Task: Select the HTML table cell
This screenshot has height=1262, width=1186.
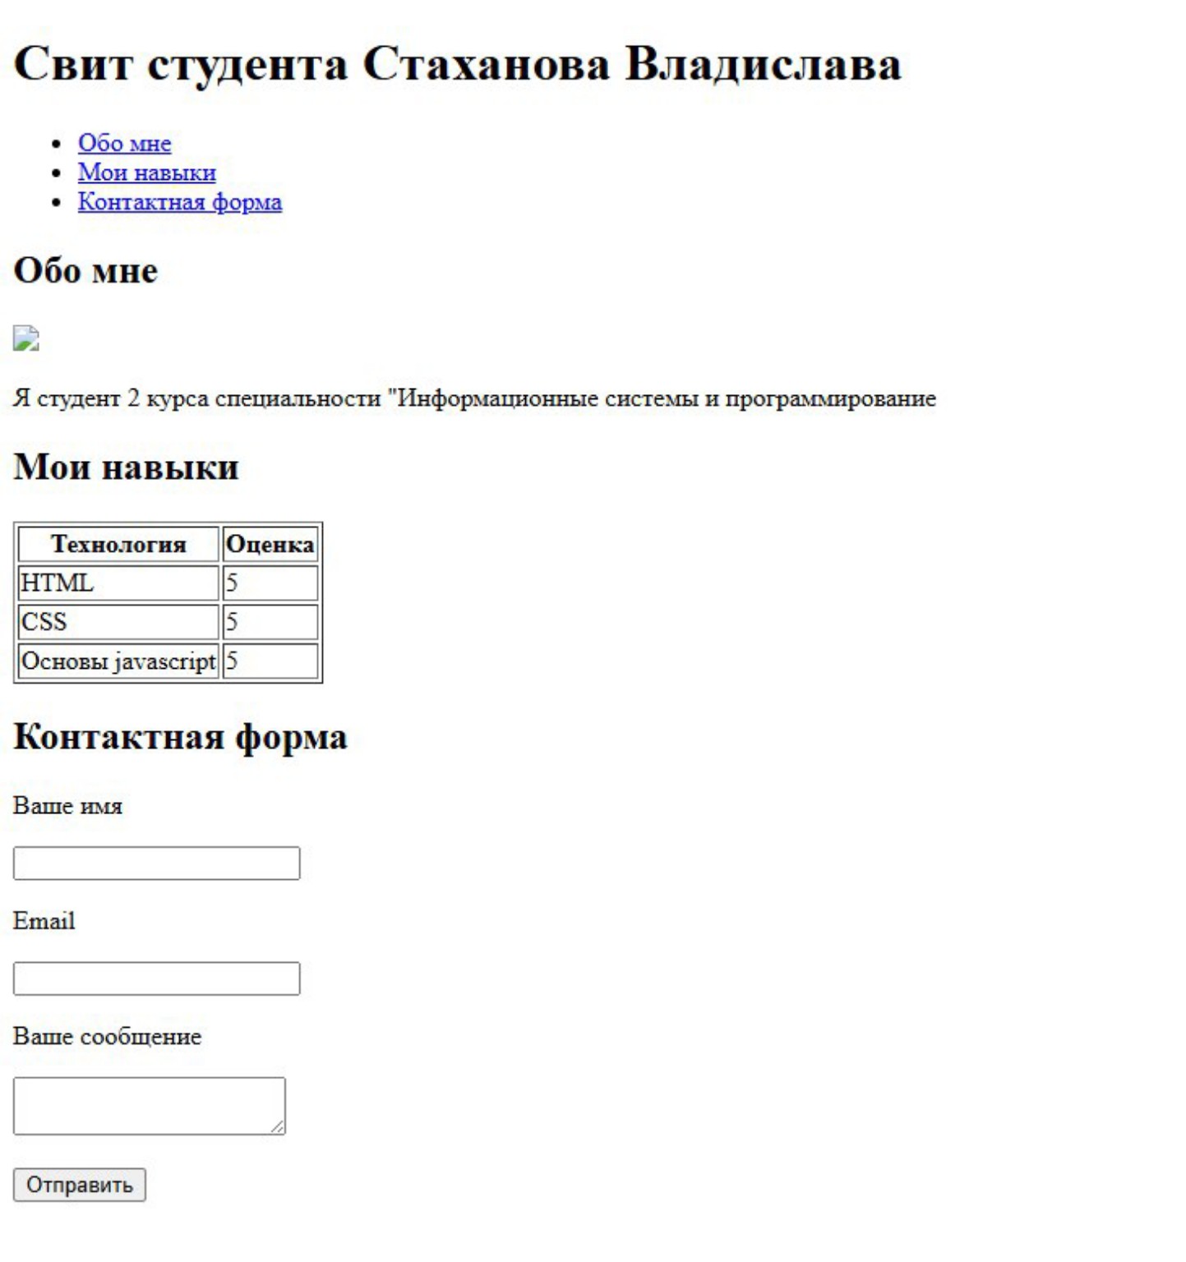Action: pos(118,583)
